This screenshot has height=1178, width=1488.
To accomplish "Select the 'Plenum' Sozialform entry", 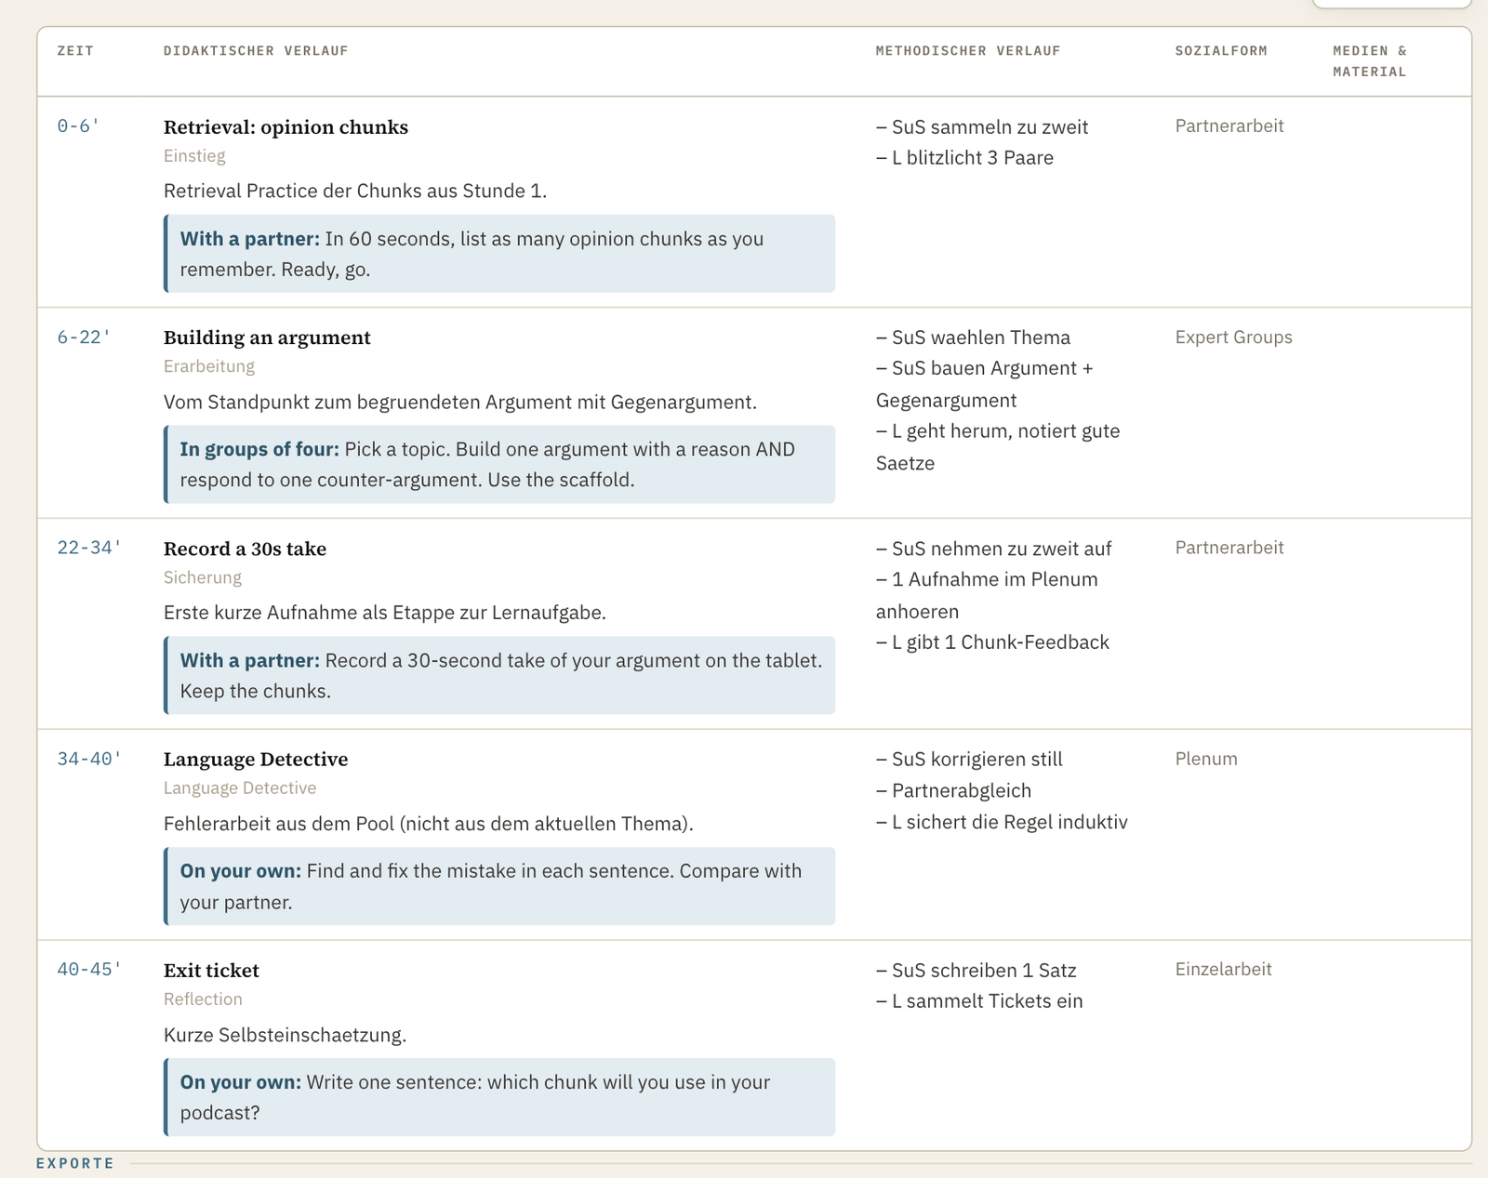I will 1206,759.
